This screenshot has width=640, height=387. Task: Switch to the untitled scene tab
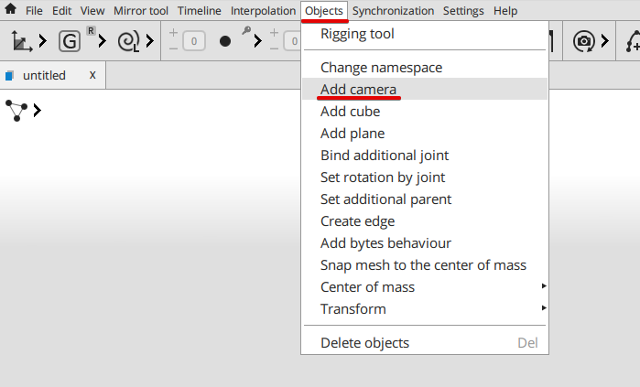click(45, 76)
